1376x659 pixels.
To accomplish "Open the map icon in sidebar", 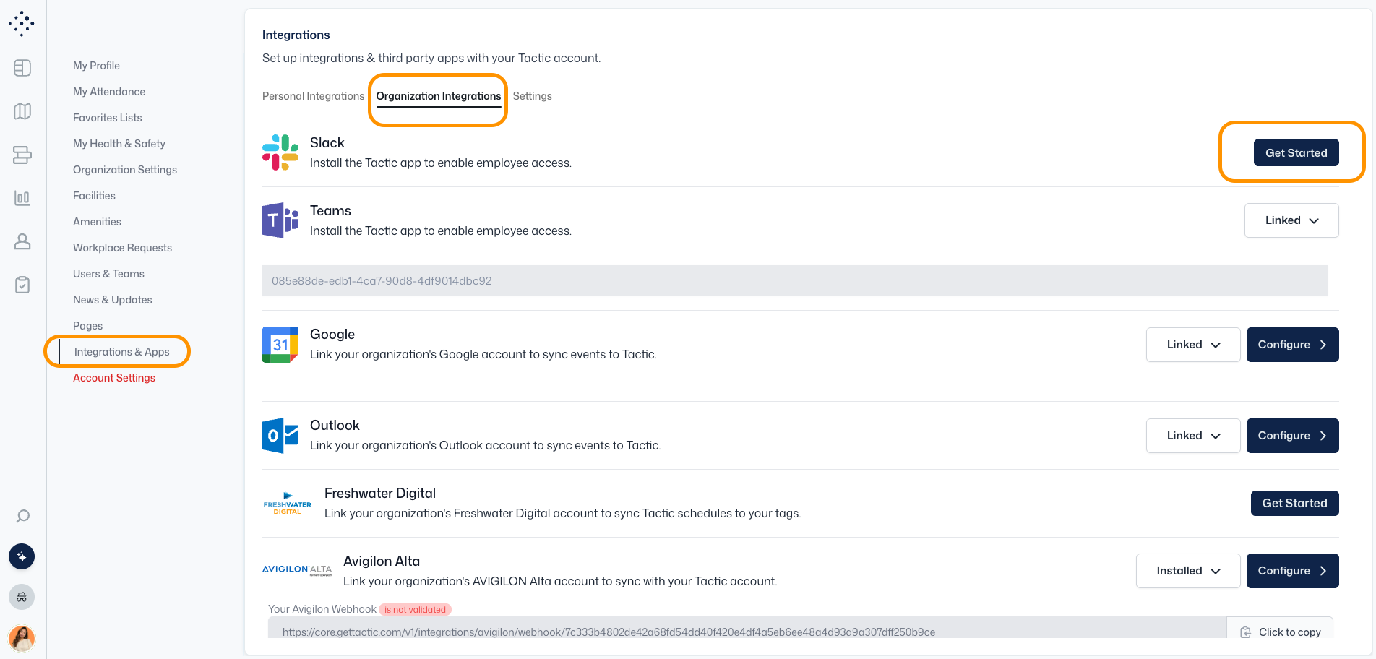I will coord(22,111).
